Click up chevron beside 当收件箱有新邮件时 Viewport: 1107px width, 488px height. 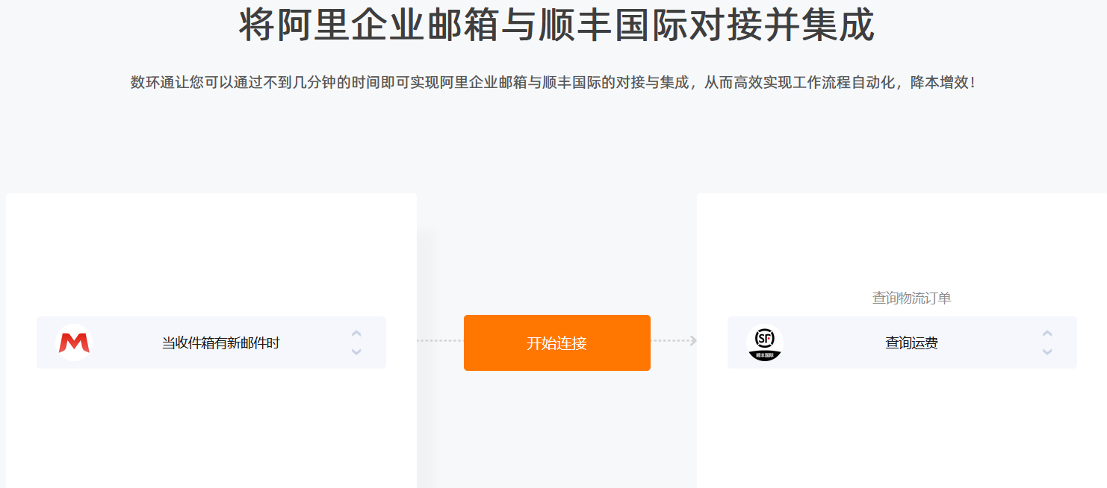(x=356, y=334)
